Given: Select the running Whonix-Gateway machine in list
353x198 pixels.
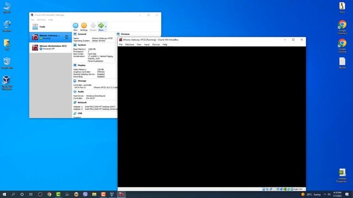Looking at the screenshot, I should (50, 37).
